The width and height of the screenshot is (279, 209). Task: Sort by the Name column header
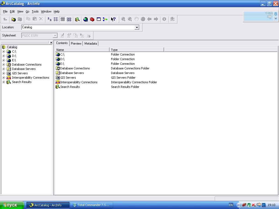click(82, 50)
